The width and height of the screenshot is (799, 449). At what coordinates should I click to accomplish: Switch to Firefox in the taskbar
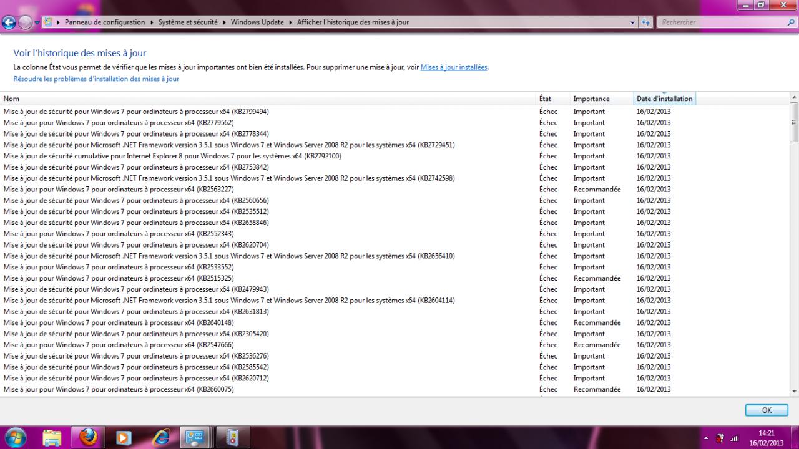pos(89,438)
